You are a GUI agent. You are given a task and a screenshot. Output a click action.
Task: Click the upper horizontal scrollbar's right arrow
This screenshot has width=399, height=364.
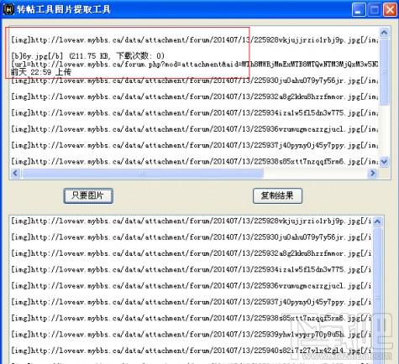(x=373, y=173)
